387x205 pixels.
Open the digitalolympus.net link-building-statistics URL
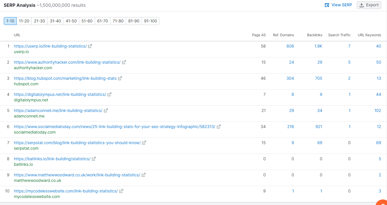click(x=60, y=94)
